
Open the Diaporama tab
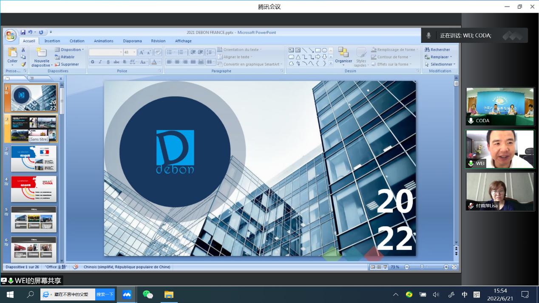coord(133,41)
